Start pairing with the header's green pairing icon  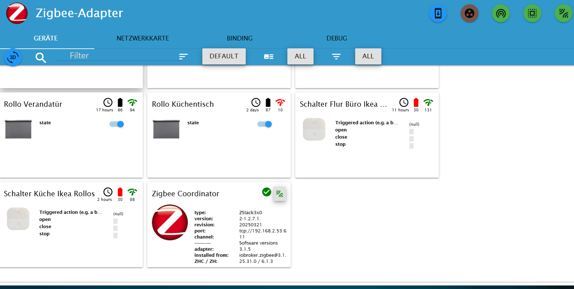click(564, 13)
